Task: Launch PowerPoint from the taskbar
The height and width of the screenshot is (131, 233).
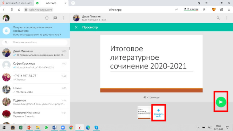Action: (x=29, y=128)
